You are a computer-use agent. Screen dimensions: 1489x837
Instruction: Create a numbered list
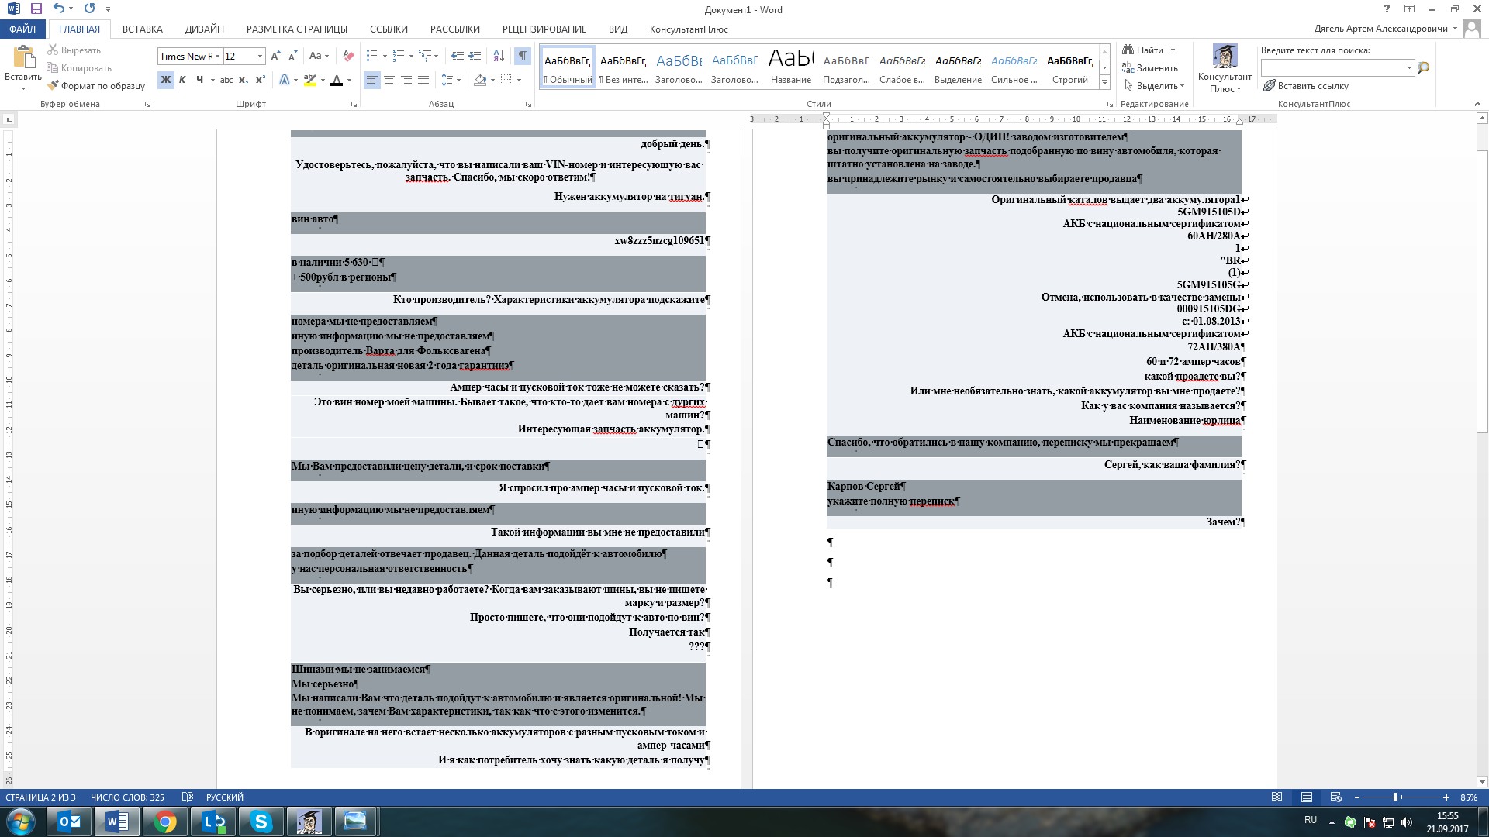tap(399, 56)
